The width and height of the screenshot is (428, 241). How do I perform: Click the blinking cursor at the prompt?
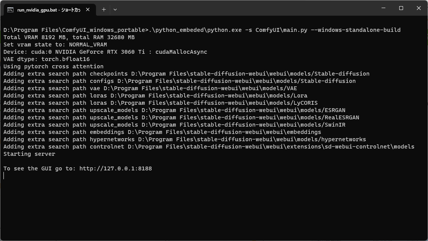click(x=4, y=175)
